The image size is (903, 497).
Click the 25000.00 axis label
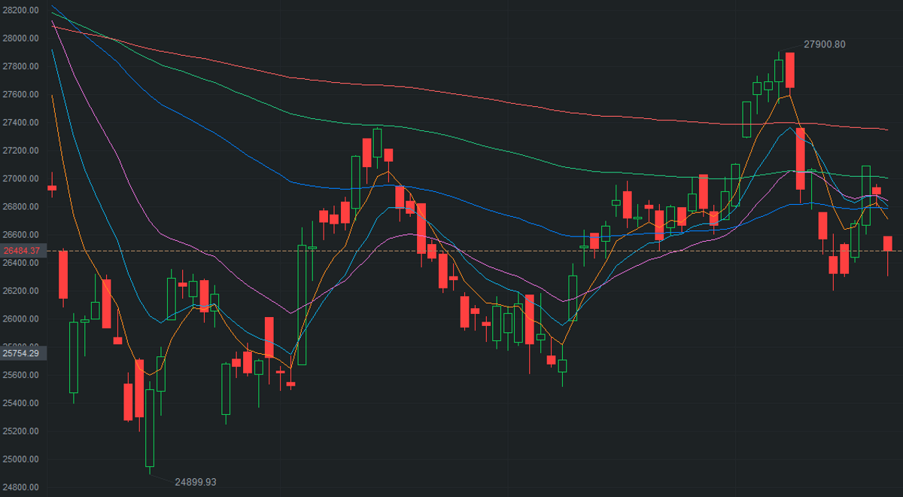[x=20, y=460]
